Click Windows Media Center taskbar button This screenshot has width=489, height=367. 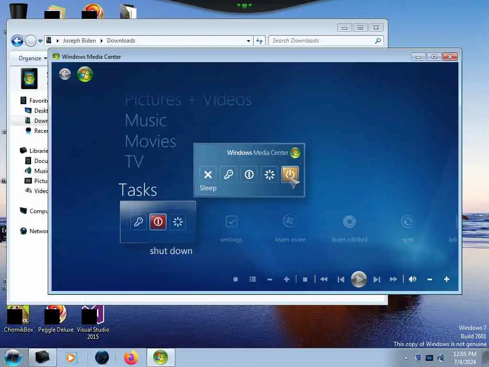coord(160,357)
